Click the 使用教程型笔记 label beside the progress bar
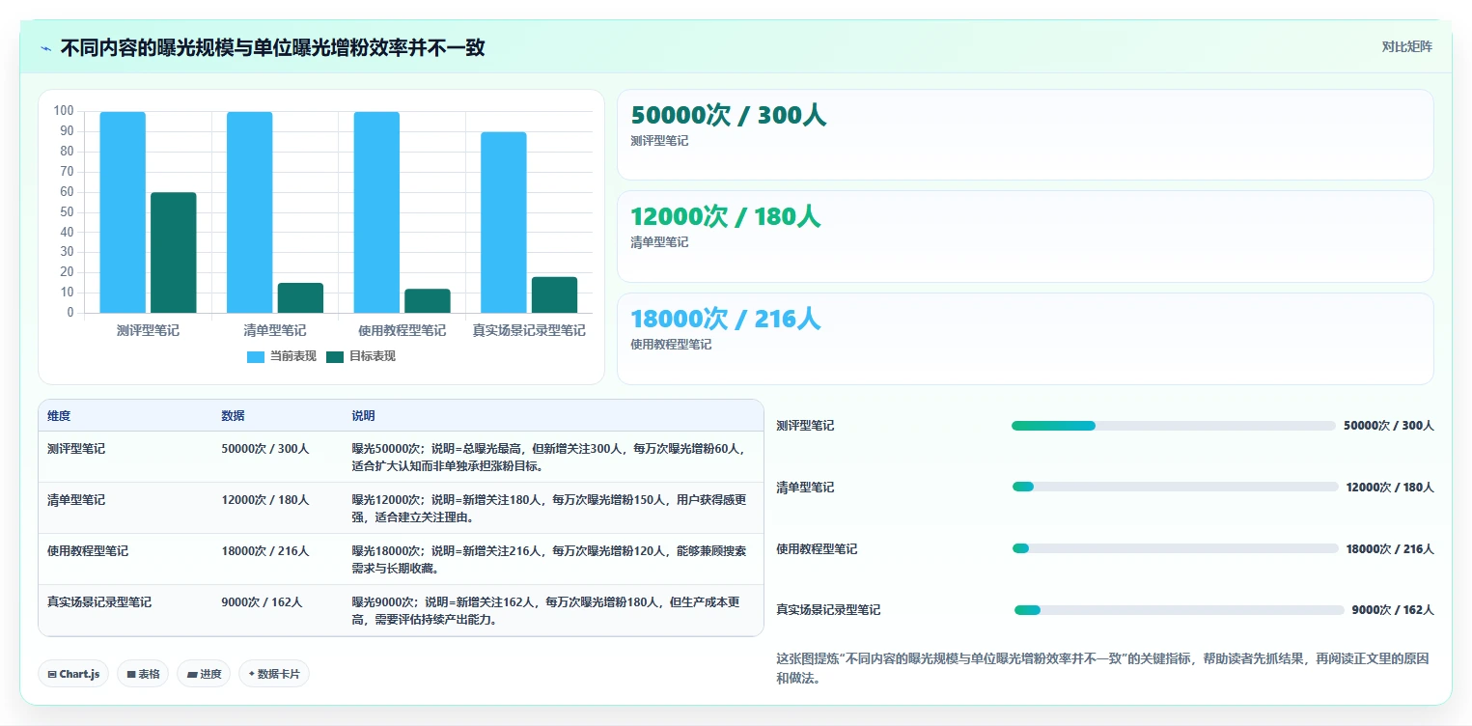1472x726 pixels. click(x=817, y=549)
